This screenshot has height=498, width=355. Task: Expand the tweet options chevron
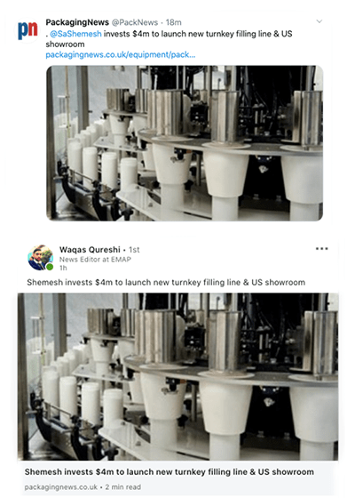(319, 21)
